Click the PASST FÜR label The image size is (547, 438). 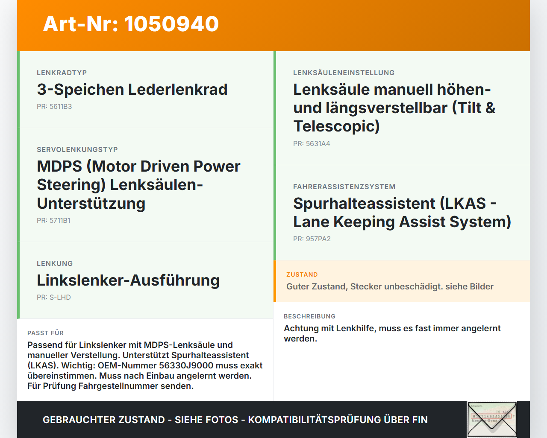click(x=45, y=333)
